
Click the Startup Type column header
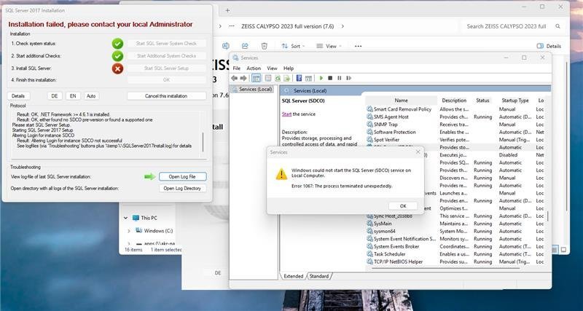(x=514, y=101)
